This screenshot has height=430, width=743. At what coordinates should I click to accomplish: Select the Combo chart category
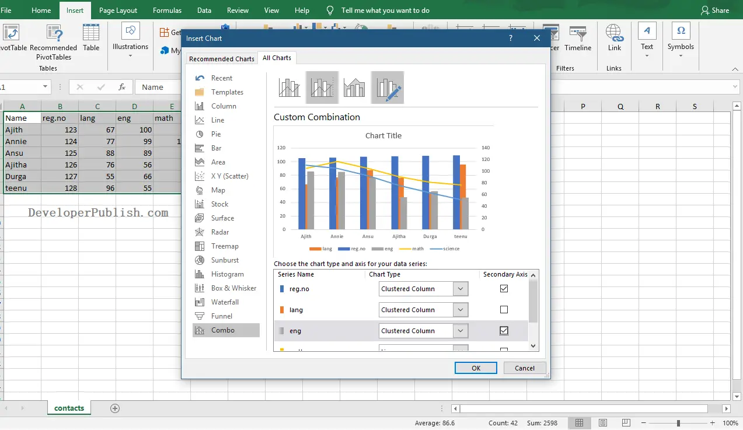click(226, 330)
